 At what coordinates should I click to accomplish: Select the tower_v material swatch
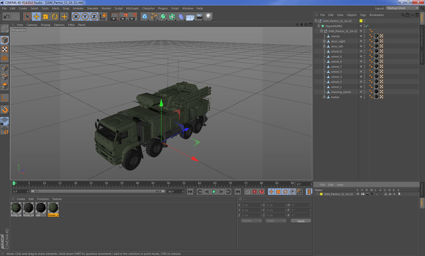(x=53, y=210)
